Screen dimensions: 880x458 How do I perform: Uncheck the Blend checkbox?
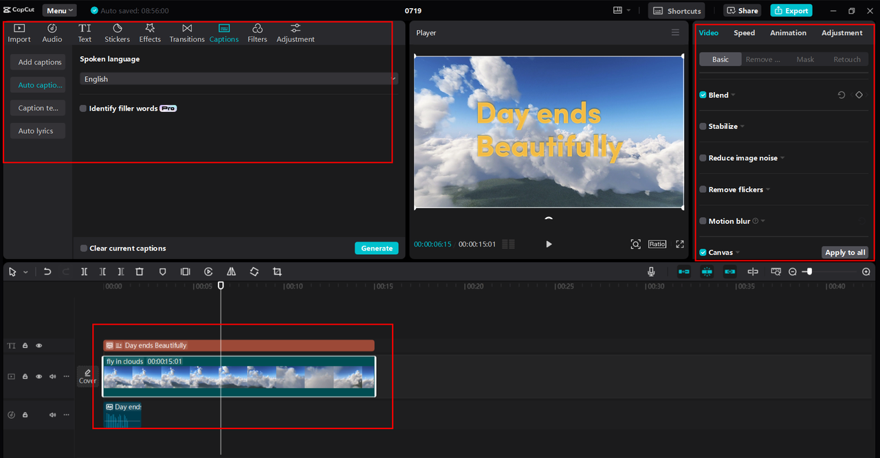(703, 95)
